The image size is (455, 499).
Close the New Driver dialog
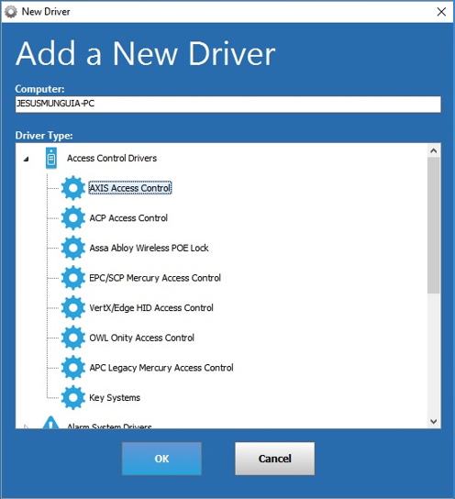pos(441,12)
